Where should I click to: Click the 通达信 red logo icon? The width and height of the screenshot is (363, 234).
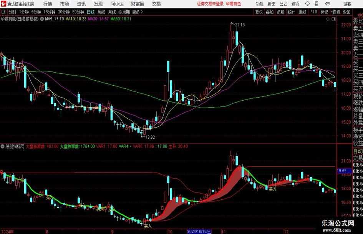(x=3, y=4)
